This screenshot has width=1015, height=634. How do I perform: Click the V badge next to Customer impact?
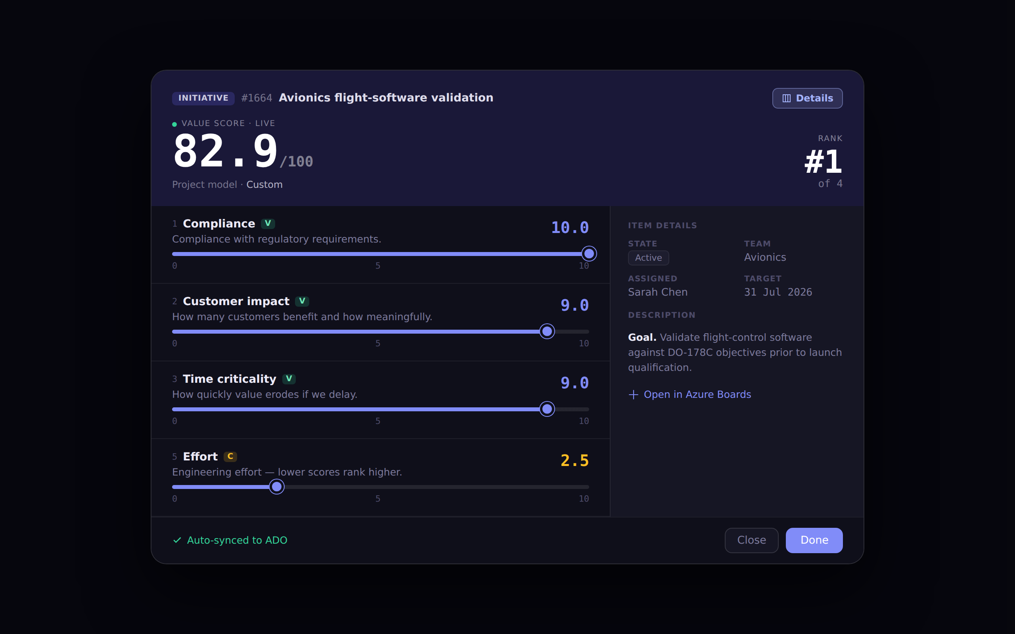tap(302, 301)
